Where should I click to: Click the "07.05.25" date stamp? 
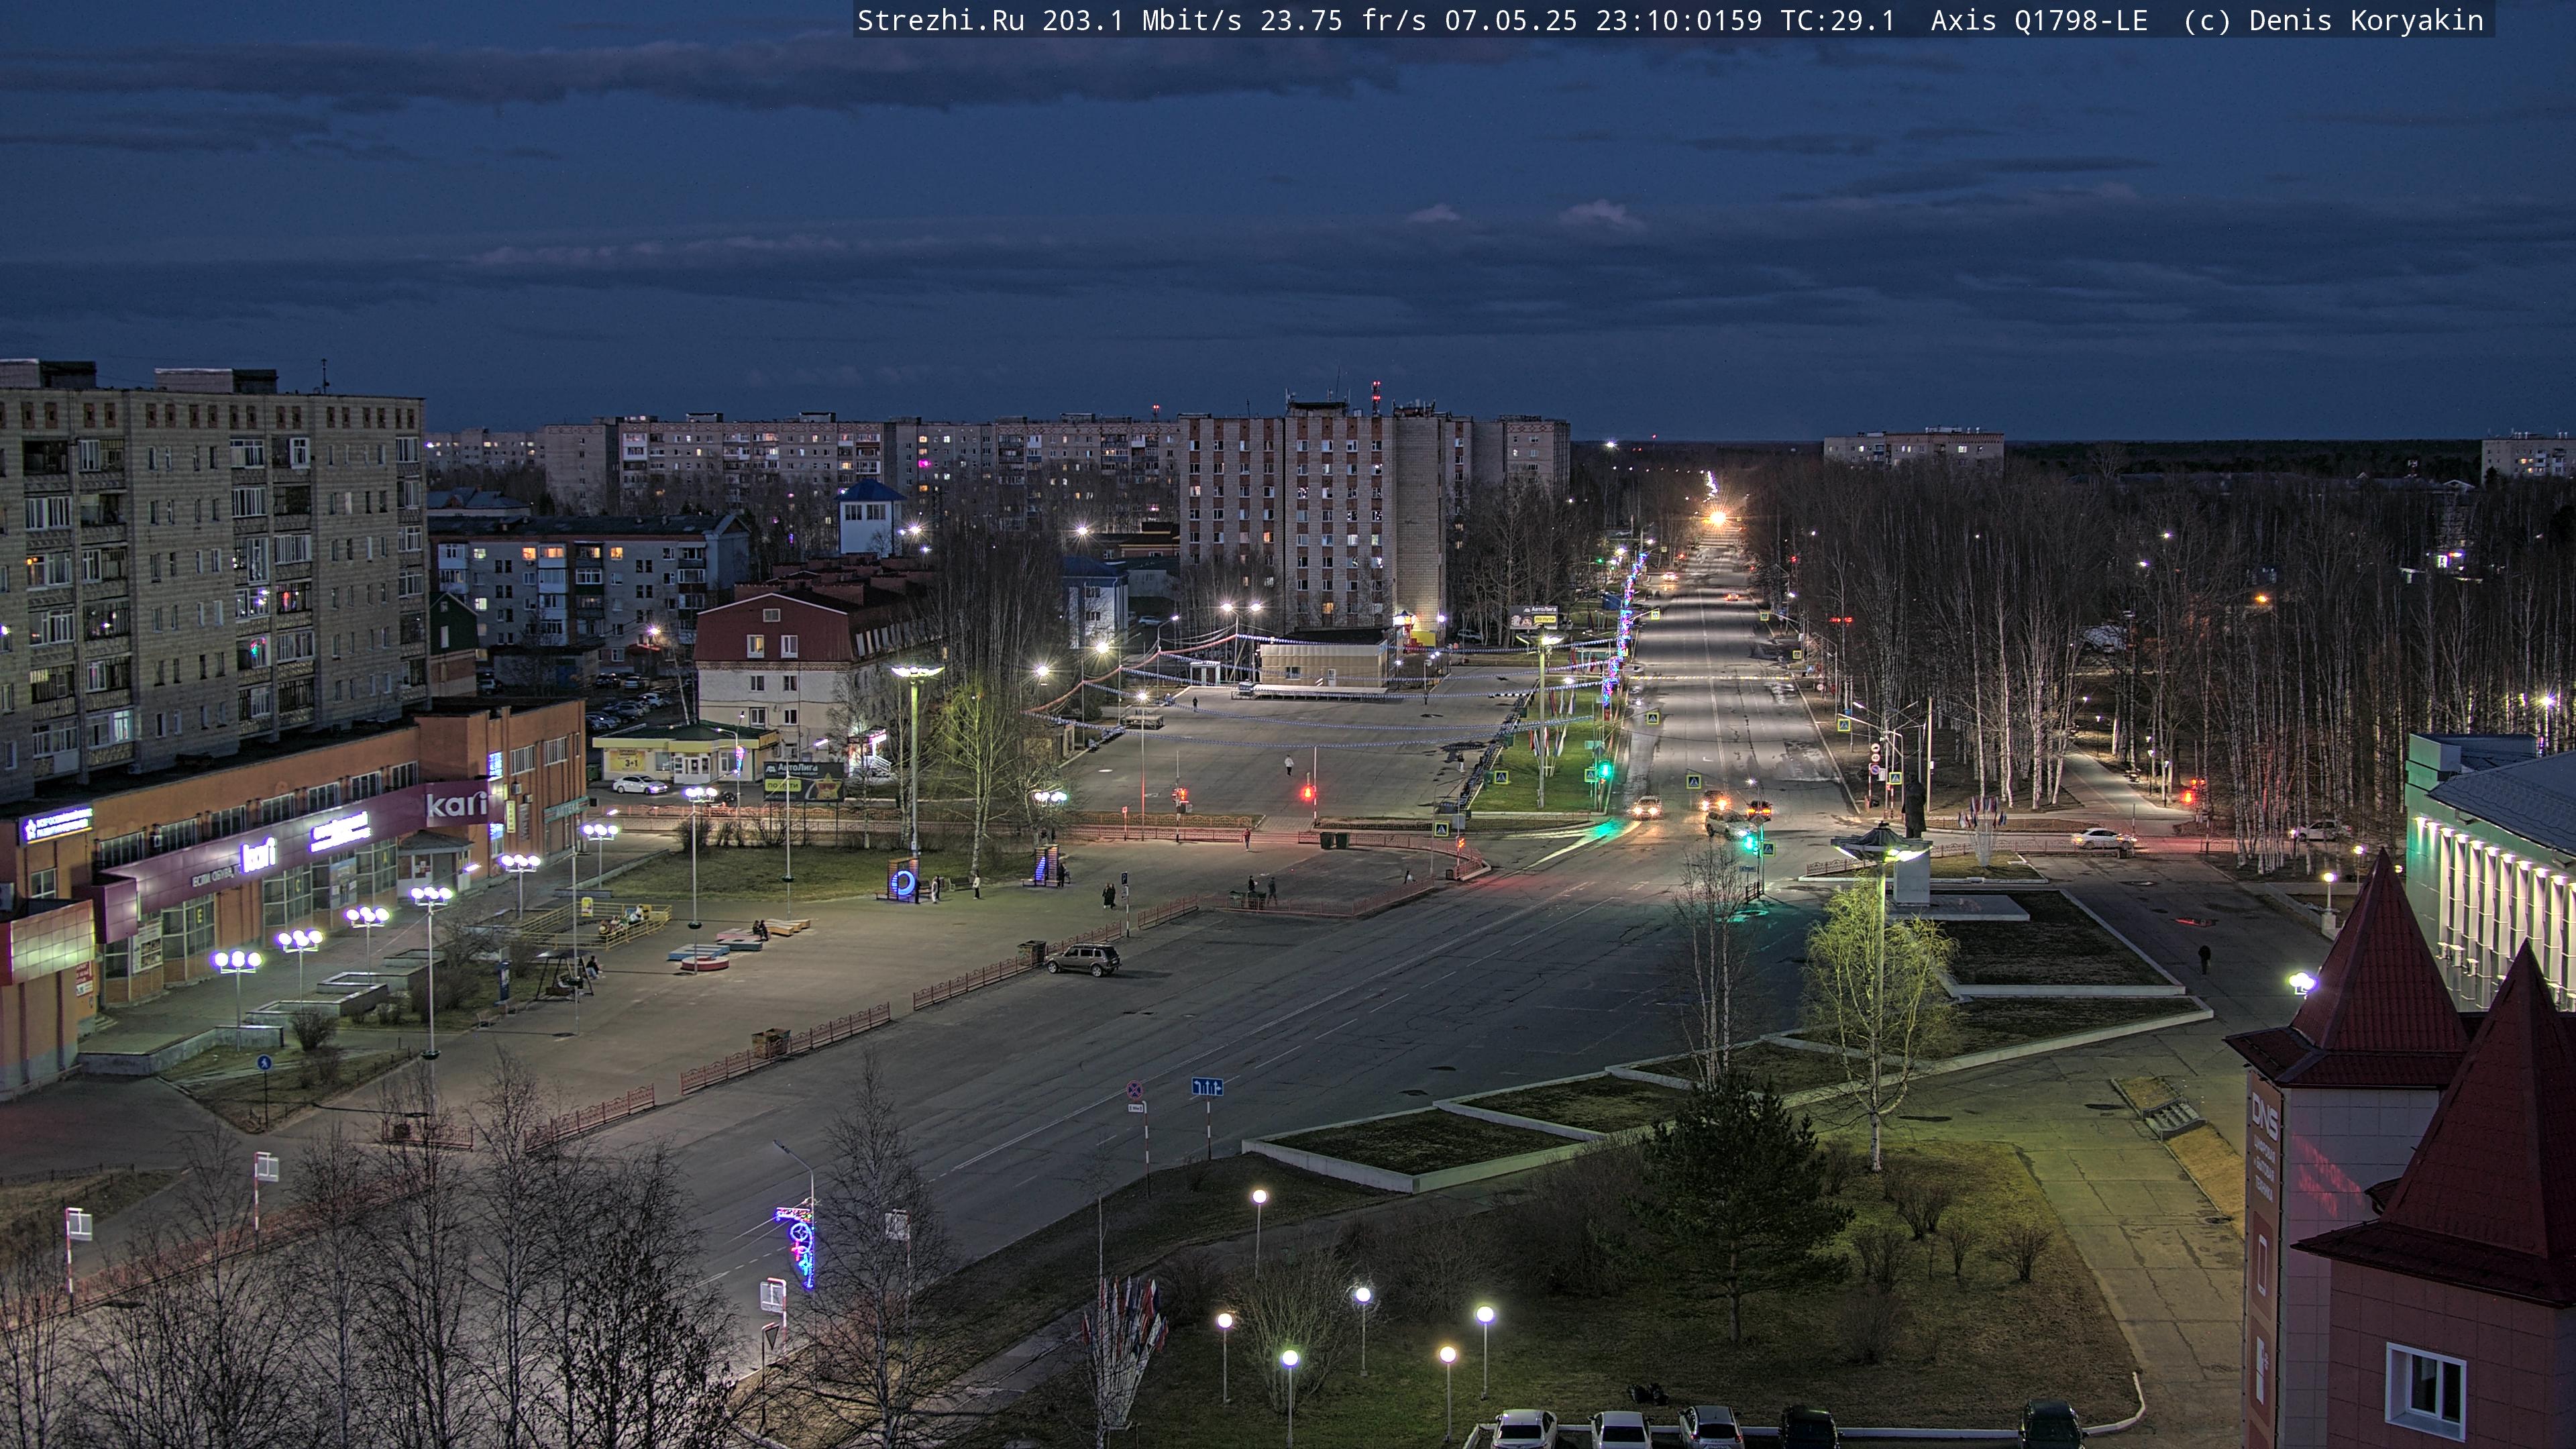(1510, 20)
